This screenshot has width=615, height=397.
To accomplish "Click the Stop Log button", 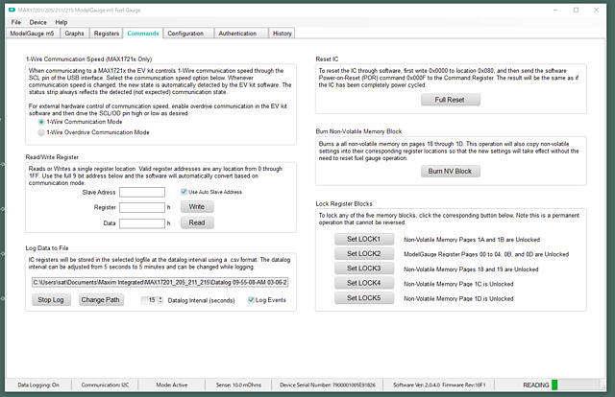I will pyautogui.click(x=51, y=299).
